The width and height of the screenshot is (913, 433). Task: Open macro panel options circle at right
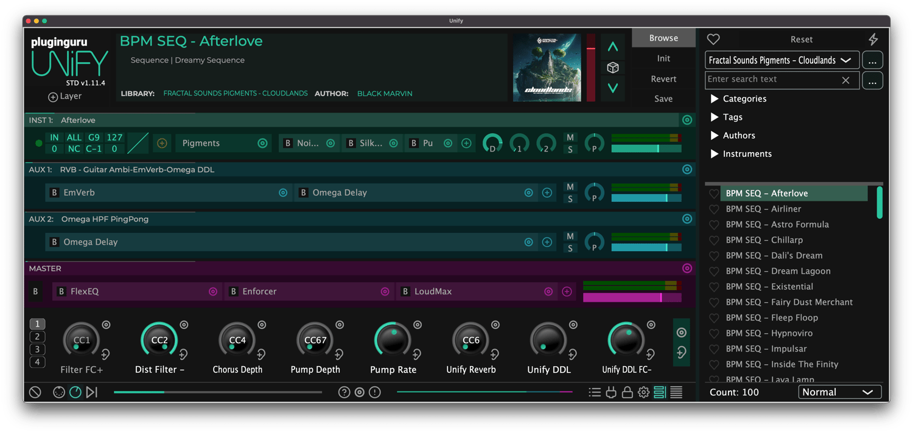point(682,333)
